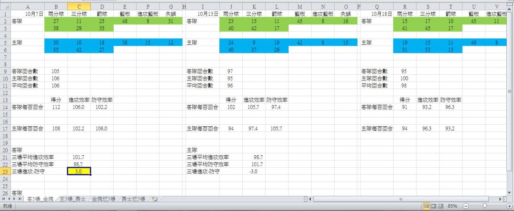Click cell with date 10月13日
Viewport: 514px width, 211px height.
[203, 14]
